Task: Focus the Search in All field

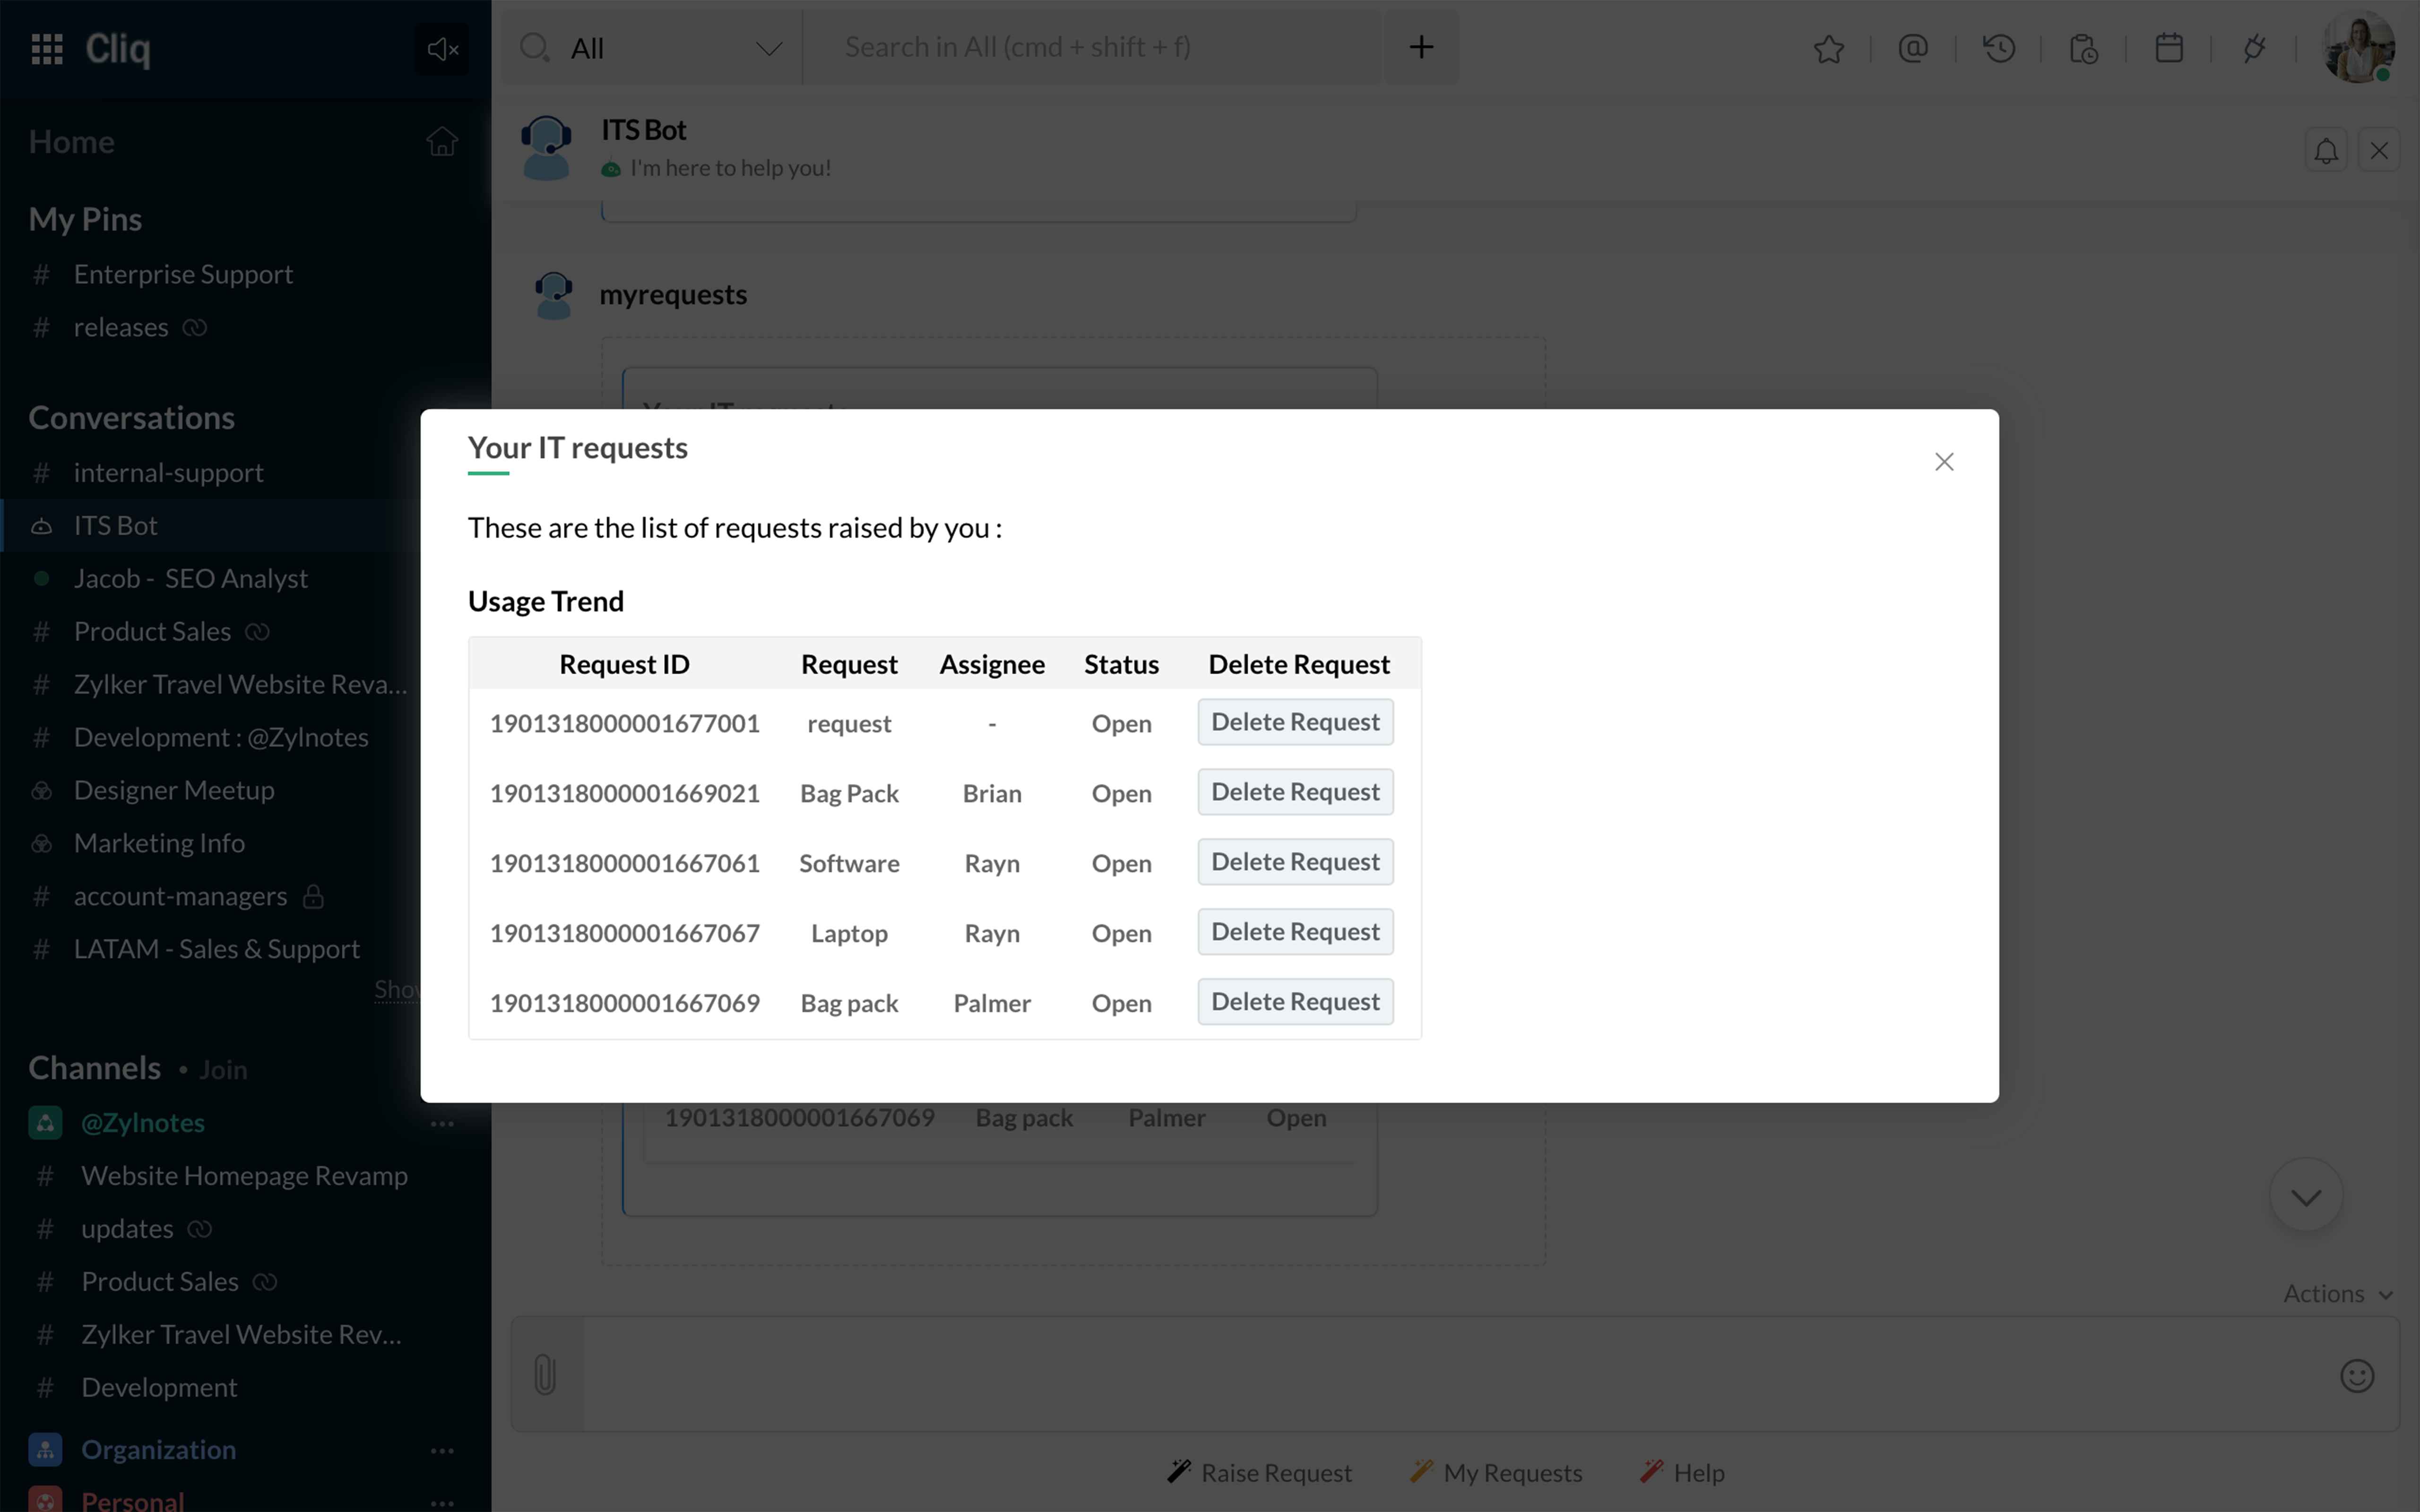Action: (x=1092, y=47)
